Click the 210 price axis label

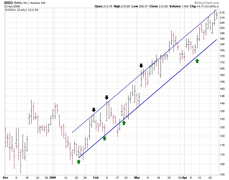point(222,18)
